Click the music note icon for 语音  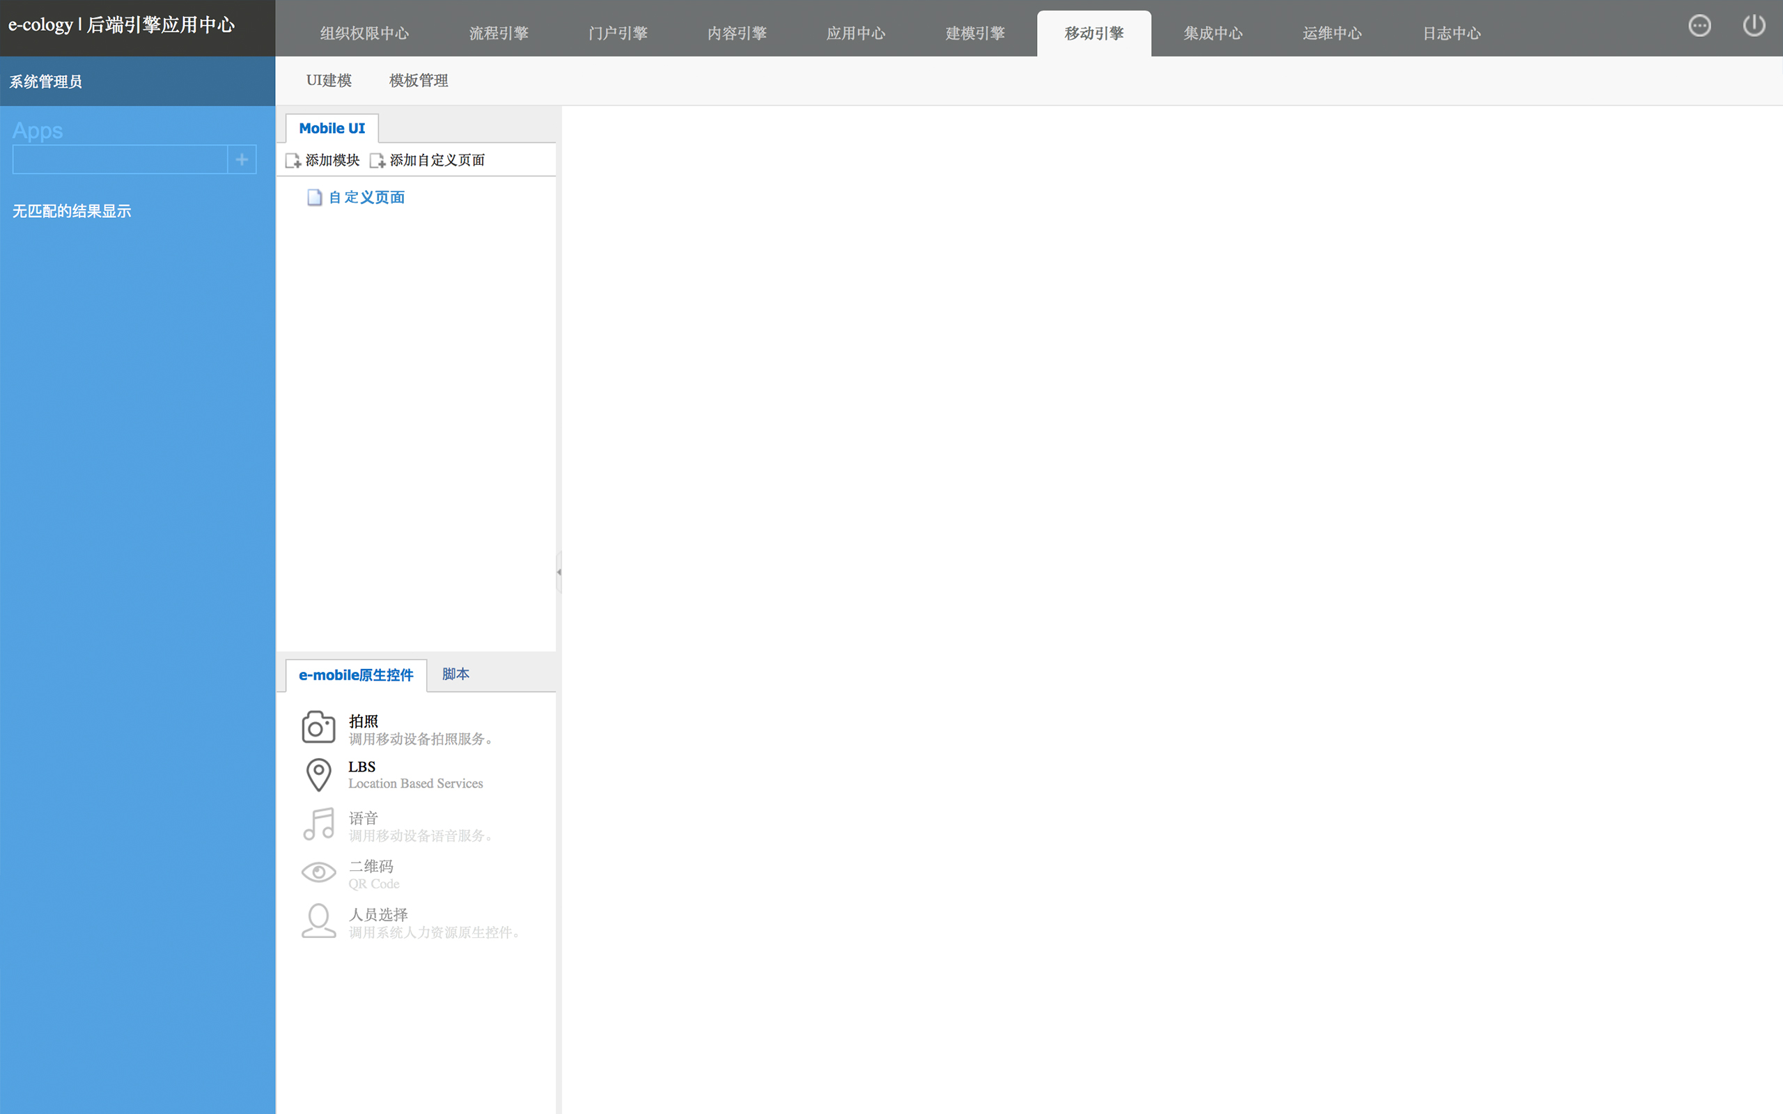click(318, 824)
